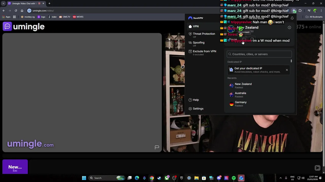325x182 pixels.
Task: Open Discord from the taskbar
Action: point(219,178)
